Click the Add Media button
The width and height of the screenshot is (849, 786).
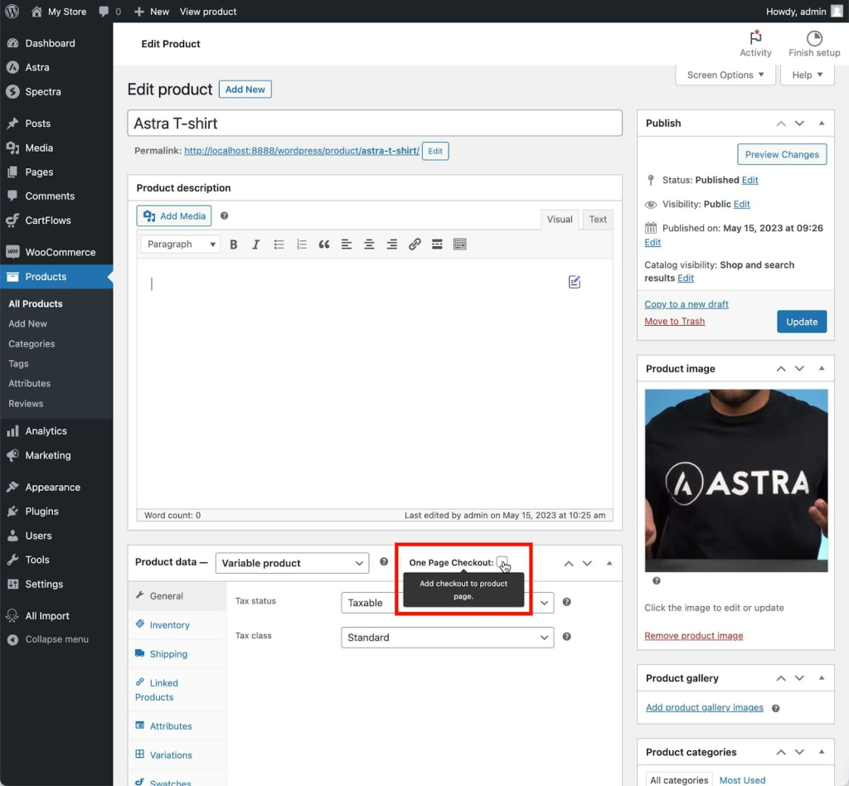[x=174, y=216]
